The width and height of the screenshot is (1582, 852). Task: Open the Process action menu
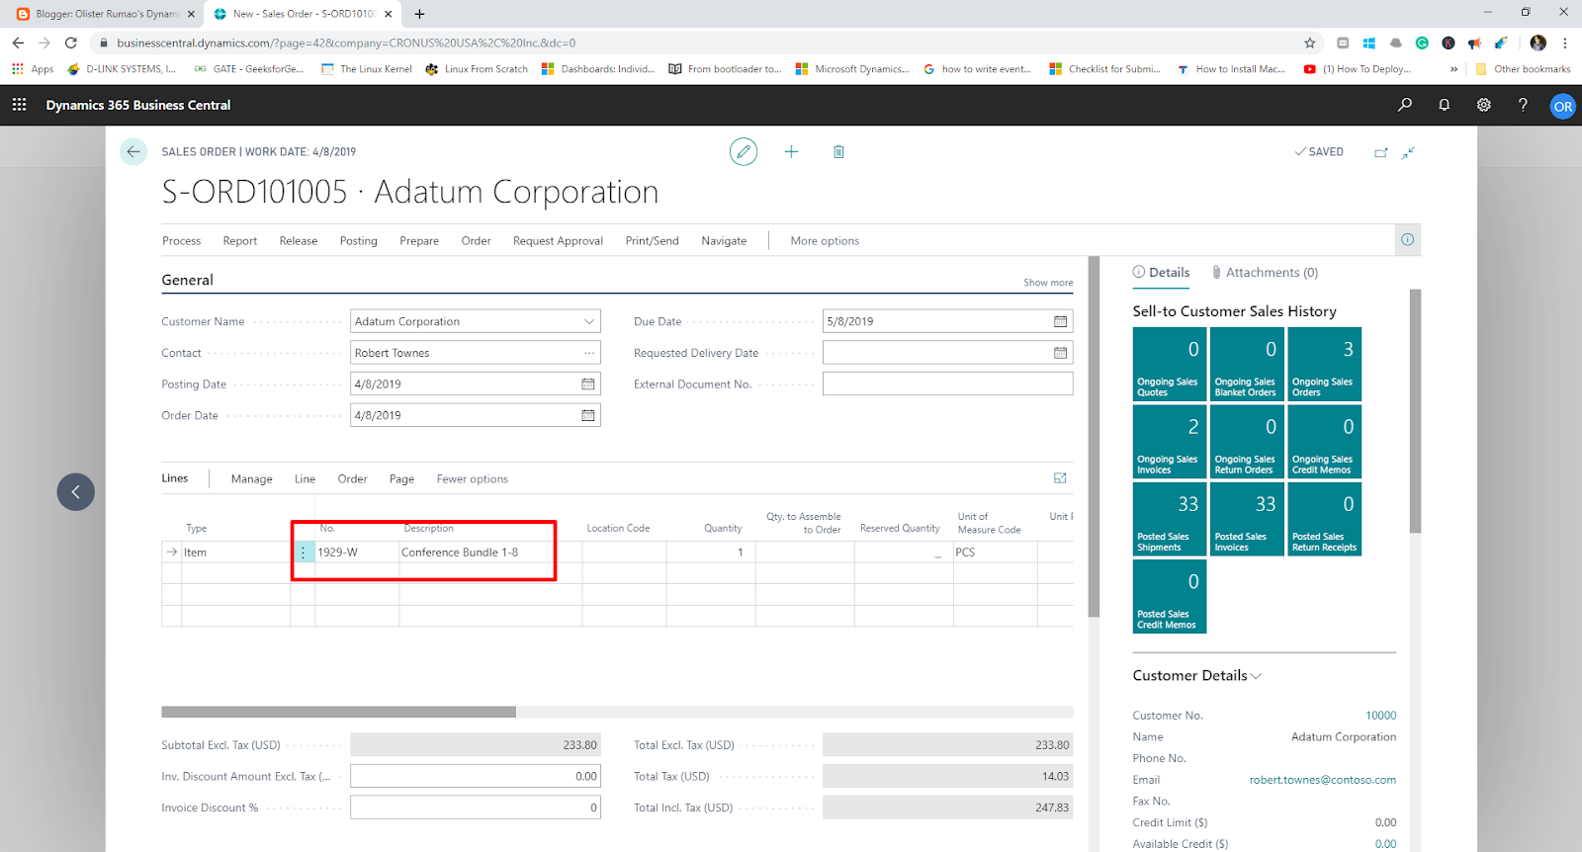pyautogui.click(x=181, y=241)
